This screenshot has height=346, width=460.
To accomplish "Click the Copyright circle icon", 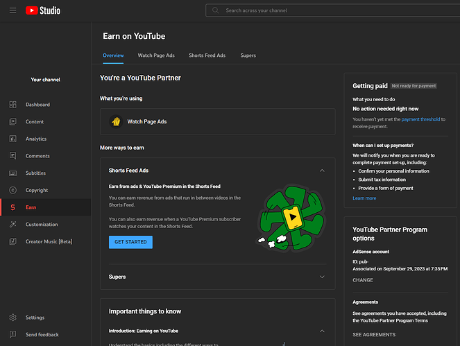I will tap(12, 190).
